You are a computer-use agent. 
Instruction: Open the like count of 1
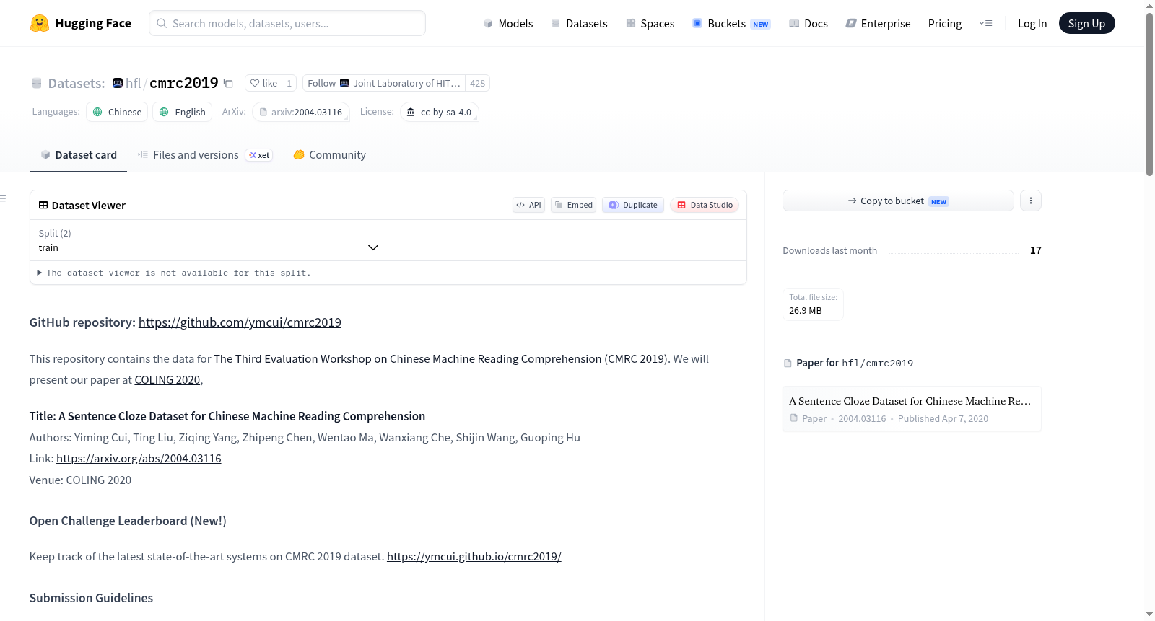289,83
